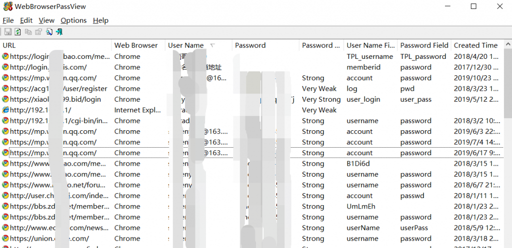Select the 'UmLmEh' field cell
512x248 pixels.
(360, 207)
